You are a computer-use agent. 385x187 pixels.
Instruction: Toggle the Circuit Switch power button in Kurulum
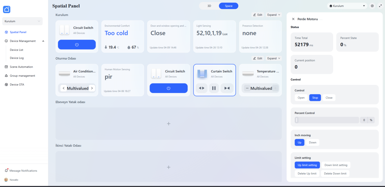77,44
